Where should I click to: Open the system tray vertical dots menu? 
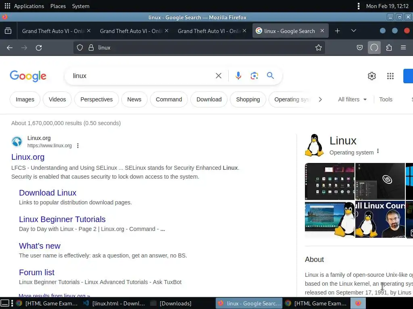tap(358, 6)
